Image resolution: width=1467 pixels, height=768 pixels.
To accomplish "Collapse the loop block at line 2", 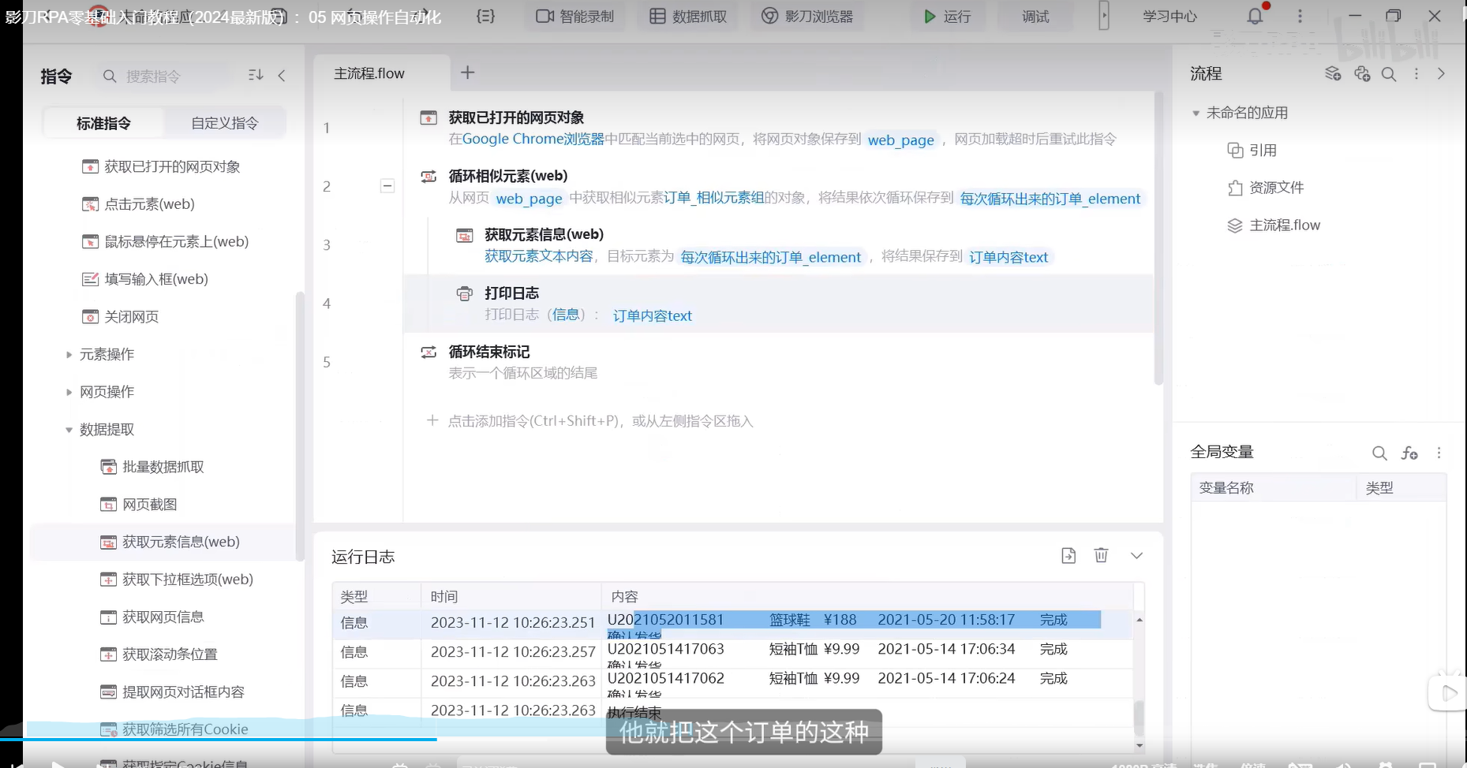I will (387, 186).
